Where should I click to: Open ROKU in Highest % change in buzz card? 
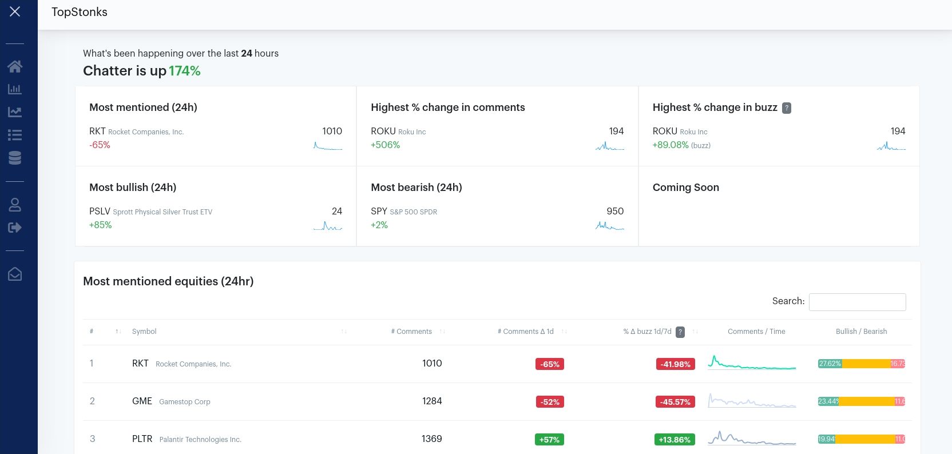click(665, 132)
